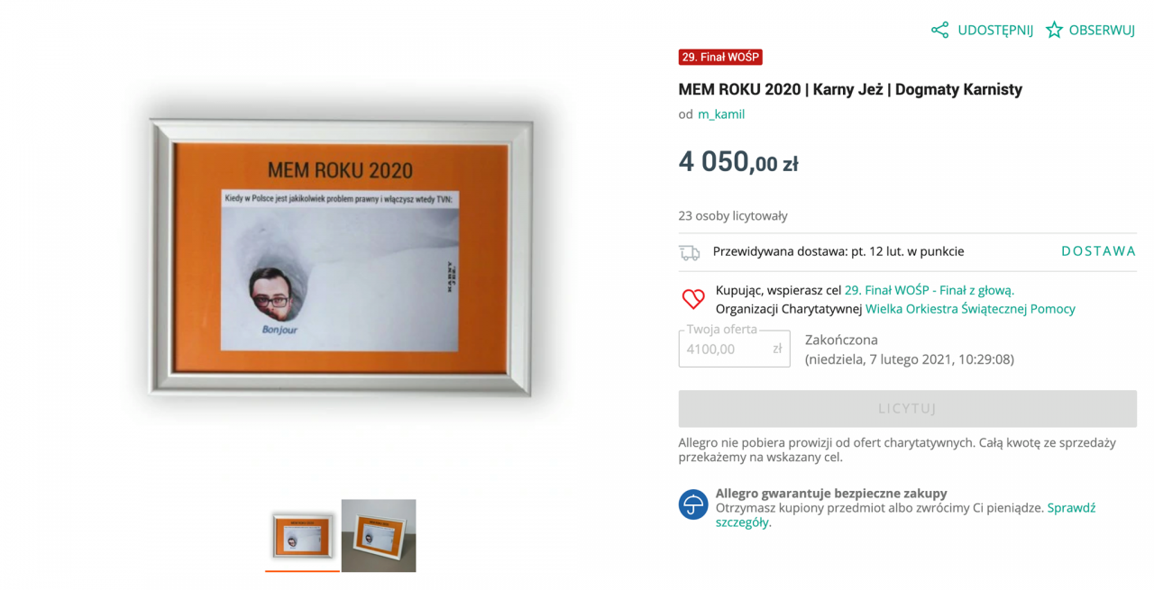Select the second angled frame thumbnail
Viewport: 1154px width, 590px height.
[x=379, y=536]
